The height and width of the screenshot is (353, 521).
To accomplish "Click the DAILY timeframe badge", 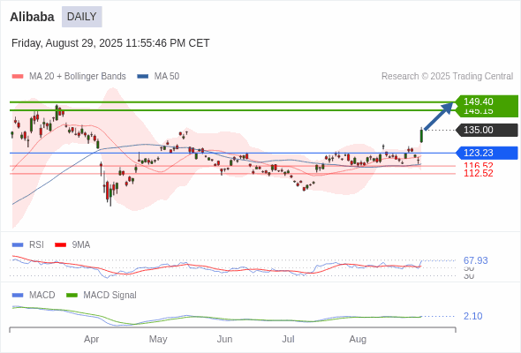I will (x=82, y=17).
